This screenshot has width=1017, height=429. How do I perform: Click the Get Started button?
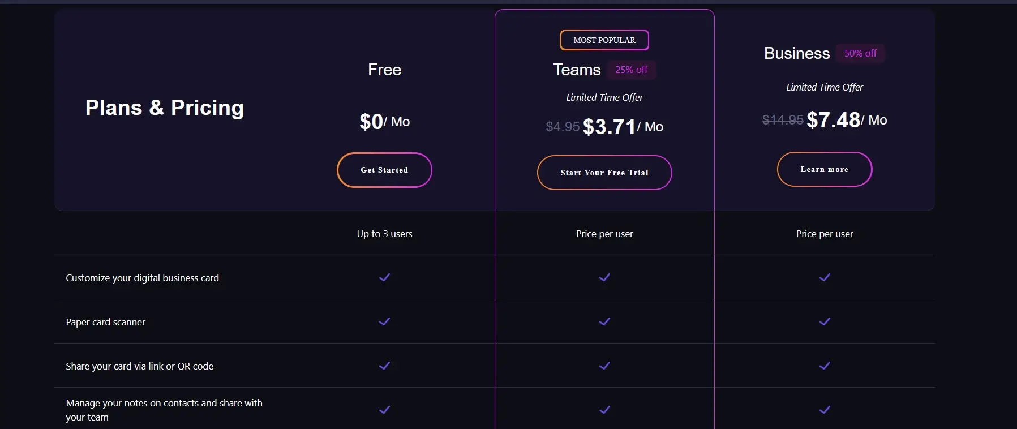point(384,170)
